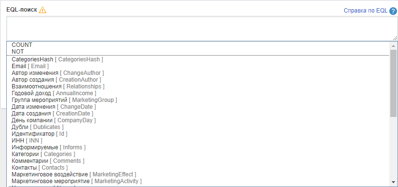Choose Категории [ Categories ] entry
Viewport: 398px width, 187px height.
point(198,154)
